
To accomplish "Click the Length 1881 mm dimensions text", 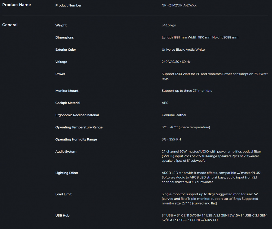I will pos(174,38).
